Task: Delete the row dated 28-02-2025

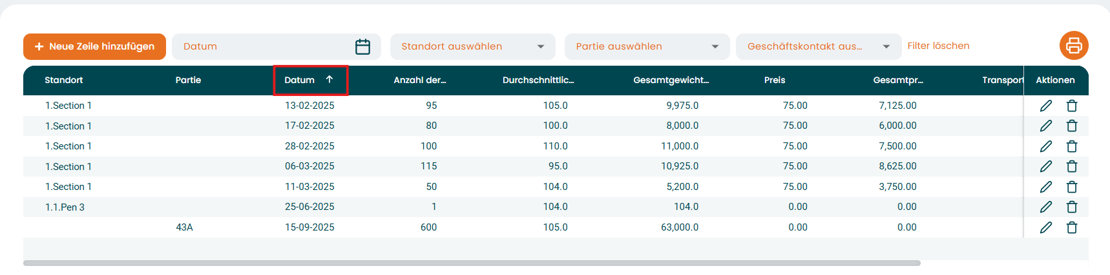Action: point(1072,146)
